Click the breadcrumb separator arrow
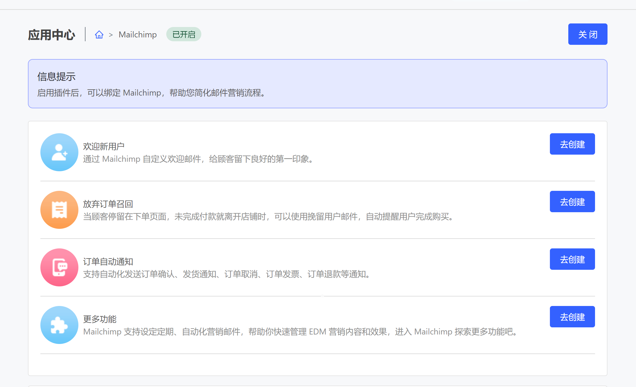This screenshot has width=636, height=387. [x=111, y=35]
